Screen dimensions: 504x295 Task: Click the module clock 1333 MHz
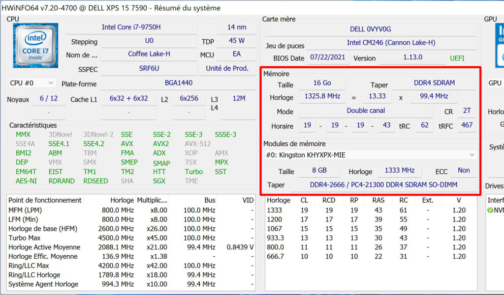(400, 171)
